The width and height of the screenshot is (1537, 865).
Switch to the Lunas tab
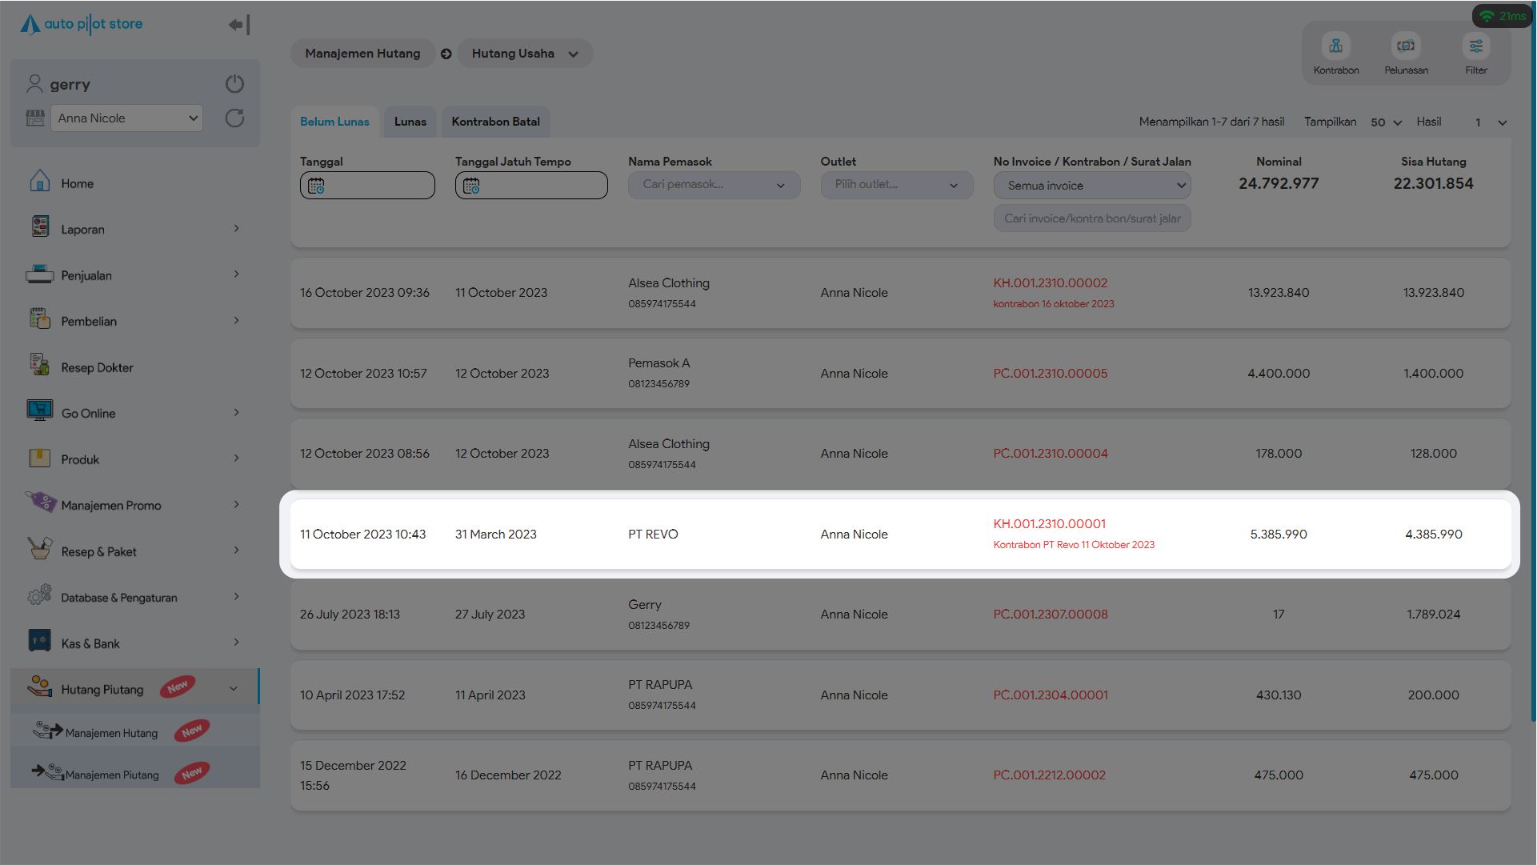pyautogui.click(x=410, y=122)
